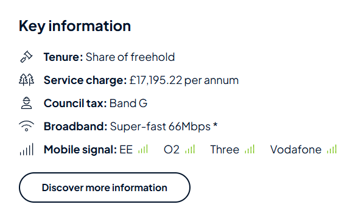Click the trees icon beside Service charge
This screenshot has width=364, height=224.
[x=26, y=80]
